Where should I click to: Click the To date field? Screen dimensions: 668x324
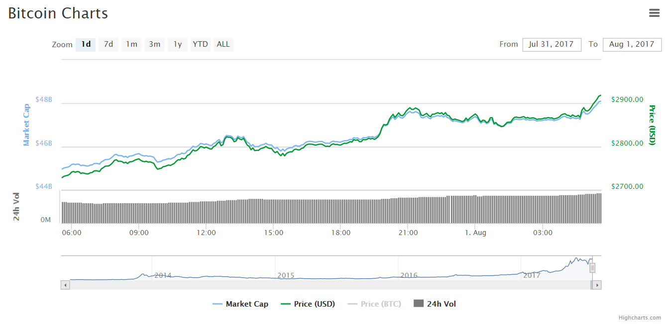632,44
